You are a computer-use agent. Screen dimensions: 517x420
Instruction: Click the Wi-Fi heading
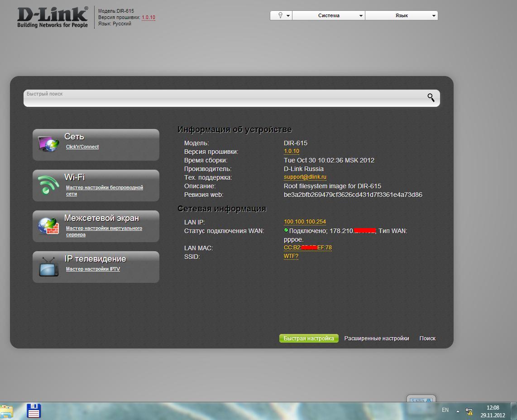point(75,177)
